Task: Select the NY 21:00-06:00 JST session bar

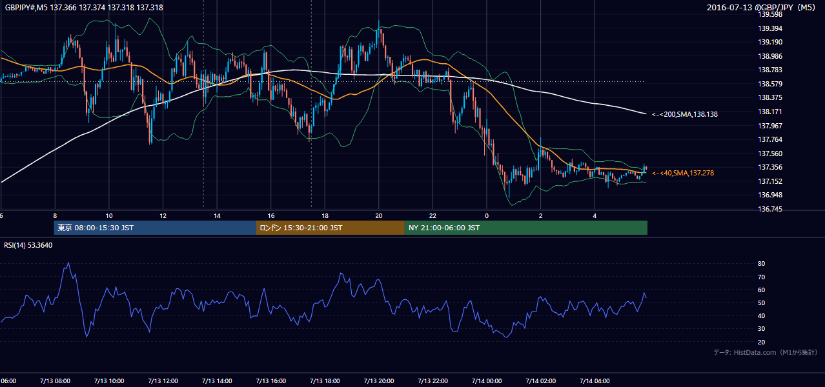Action: (526, 228)
